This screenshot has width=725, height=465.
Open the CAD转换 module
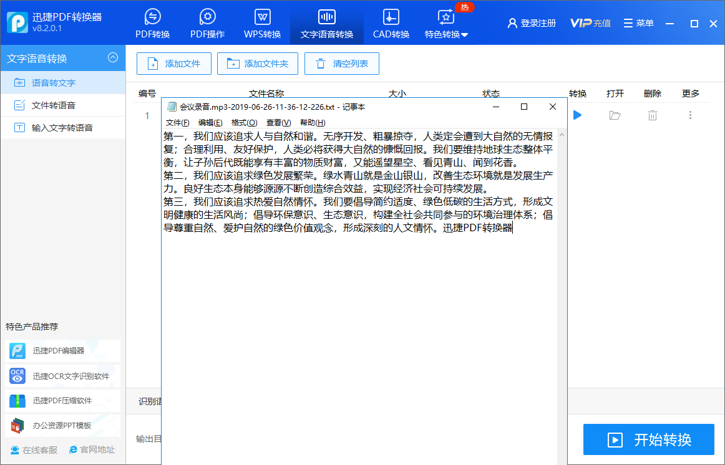[x=391, y=24]
